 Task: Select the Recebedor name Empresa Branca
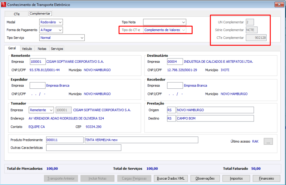(x=195, y=86)
